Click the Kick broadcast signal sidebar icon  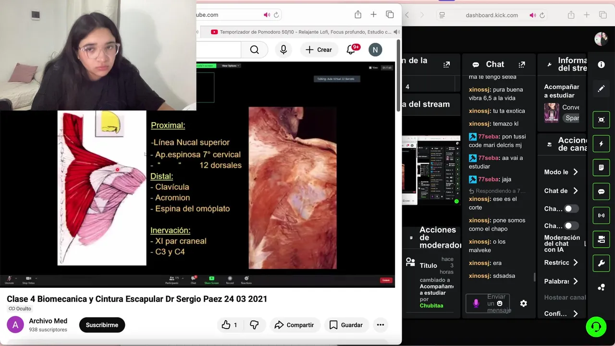(601, 215)
